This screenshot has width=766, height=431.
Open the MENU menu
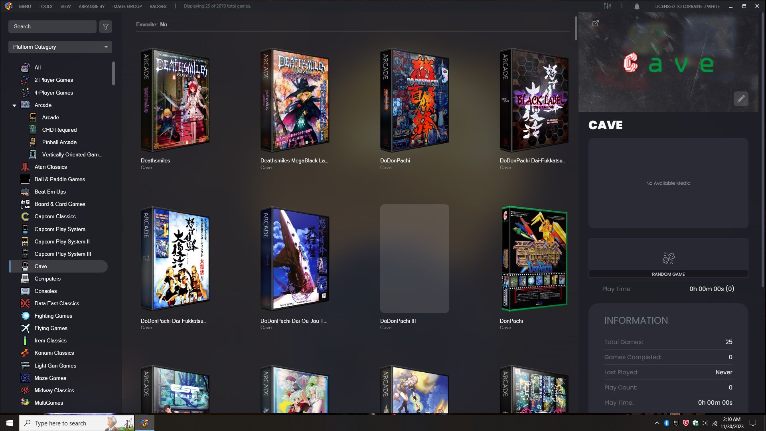pyautogui.click(x=25, y=6)
